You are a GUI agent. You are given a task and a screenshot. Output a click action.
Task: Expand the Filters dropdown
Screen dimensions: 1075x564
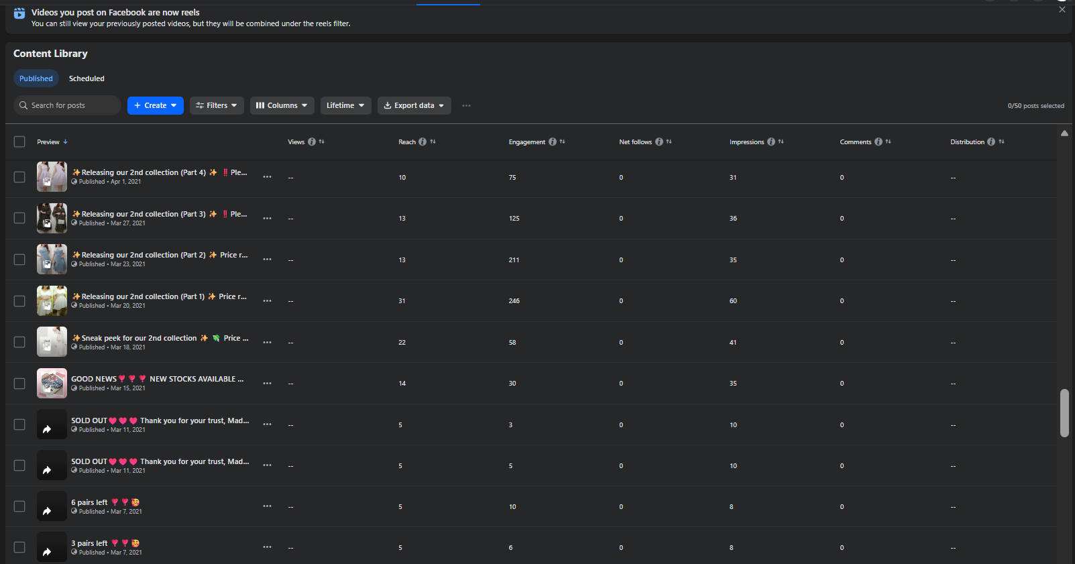coord(217,106)
